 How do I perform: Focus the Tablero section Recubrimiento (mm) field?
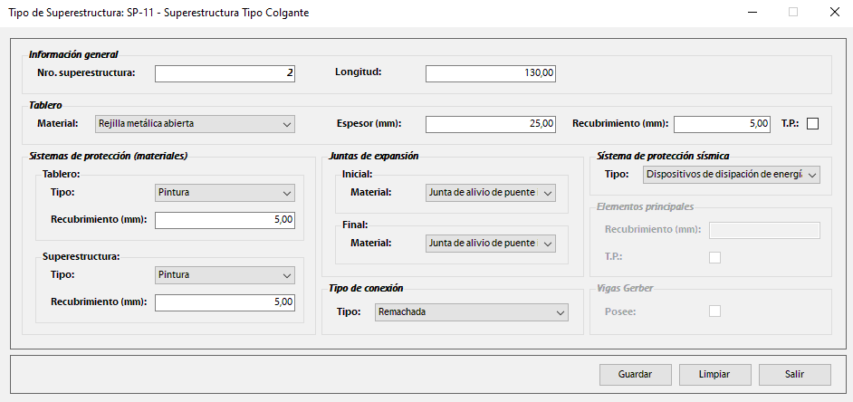pyautogui.click(x=722, y=124)
